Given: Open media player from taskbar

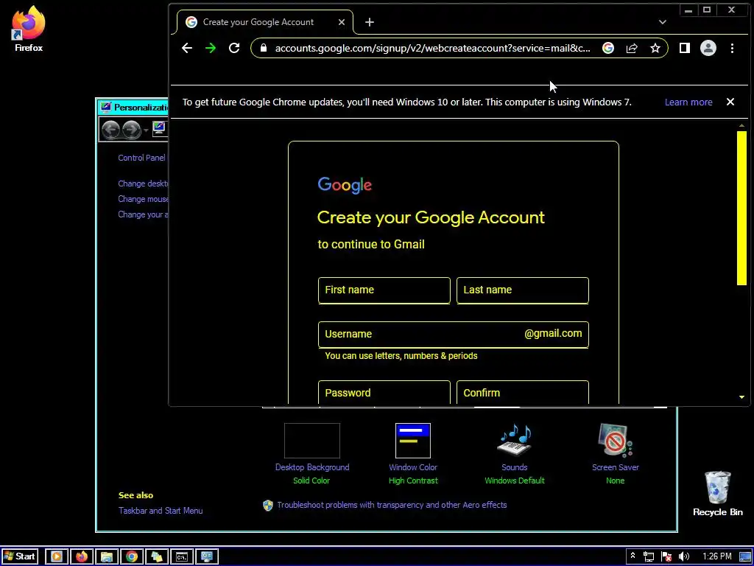Looking at the screenshot, I should 56,557.
